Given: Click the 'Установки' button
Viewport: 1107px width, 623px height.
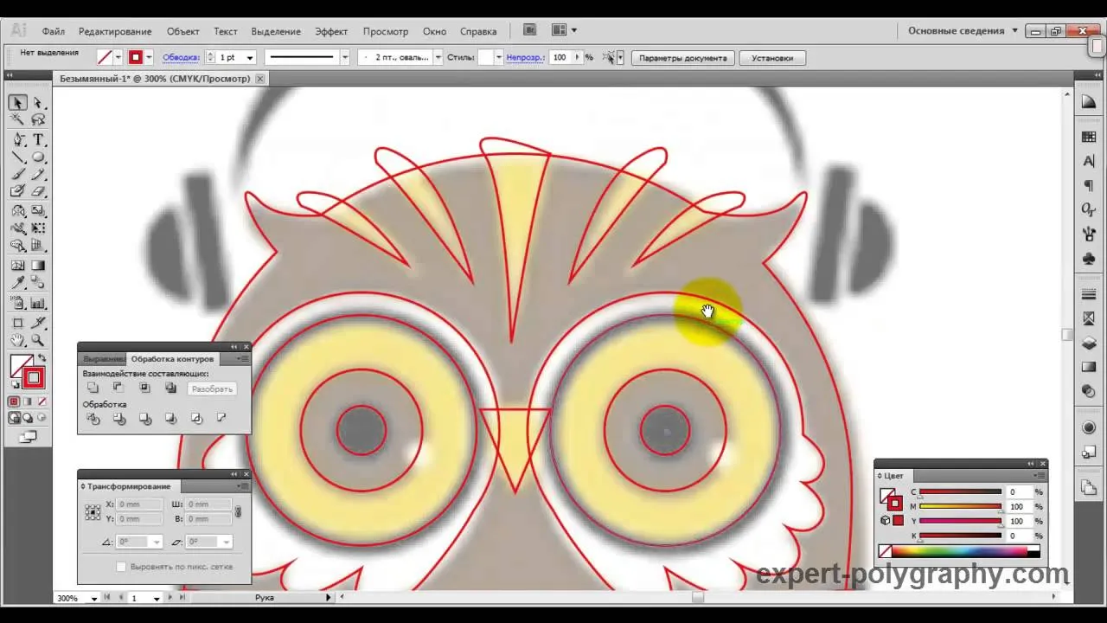Looking at the screenshot, I should tap(772, 58).
